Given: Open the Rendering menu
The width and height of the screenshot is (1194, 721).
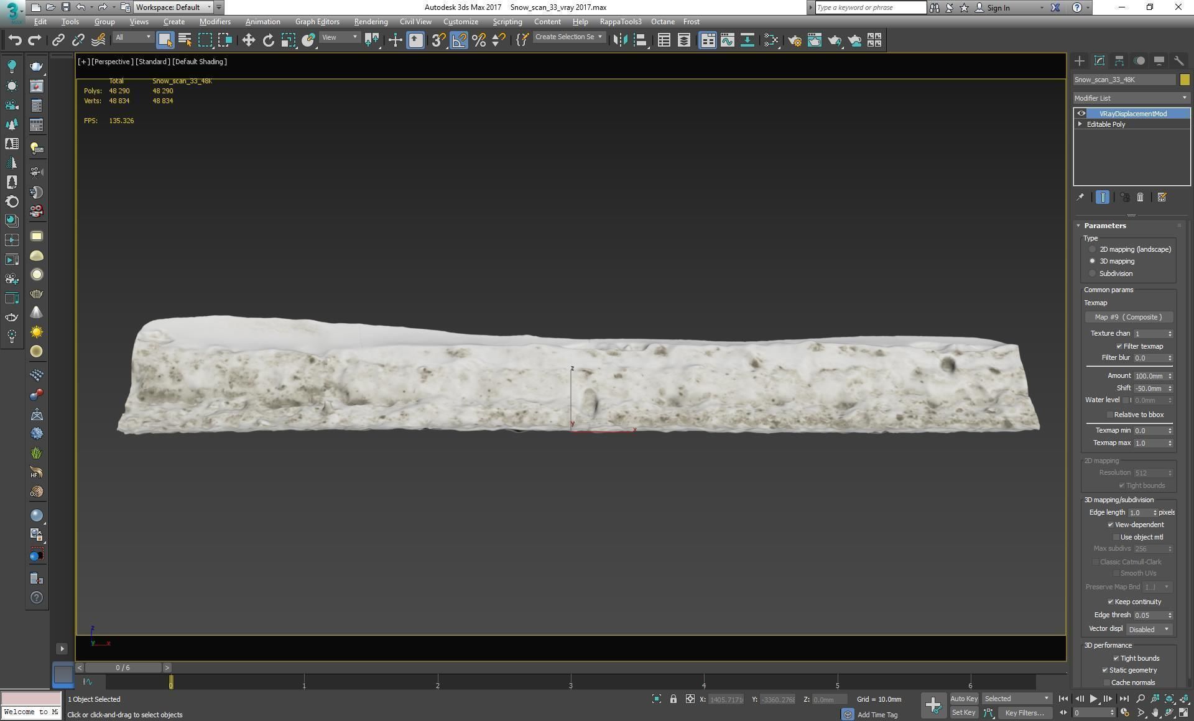Looking at the screenshot, I should pyautogui.click(x=371, y=22).
